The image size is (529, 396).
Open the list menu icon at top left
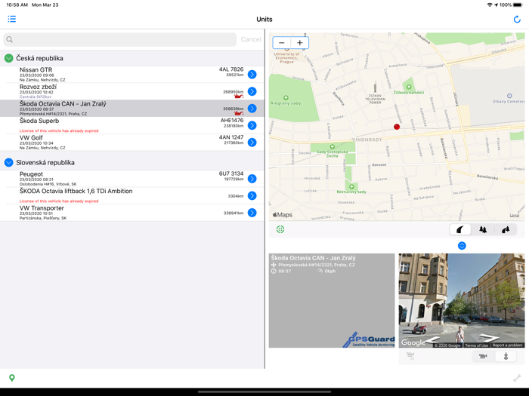(11, 19)
